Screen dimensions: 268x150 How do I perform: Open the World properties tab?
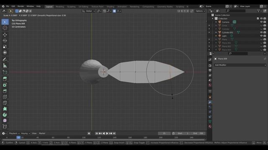pos(210,85)
